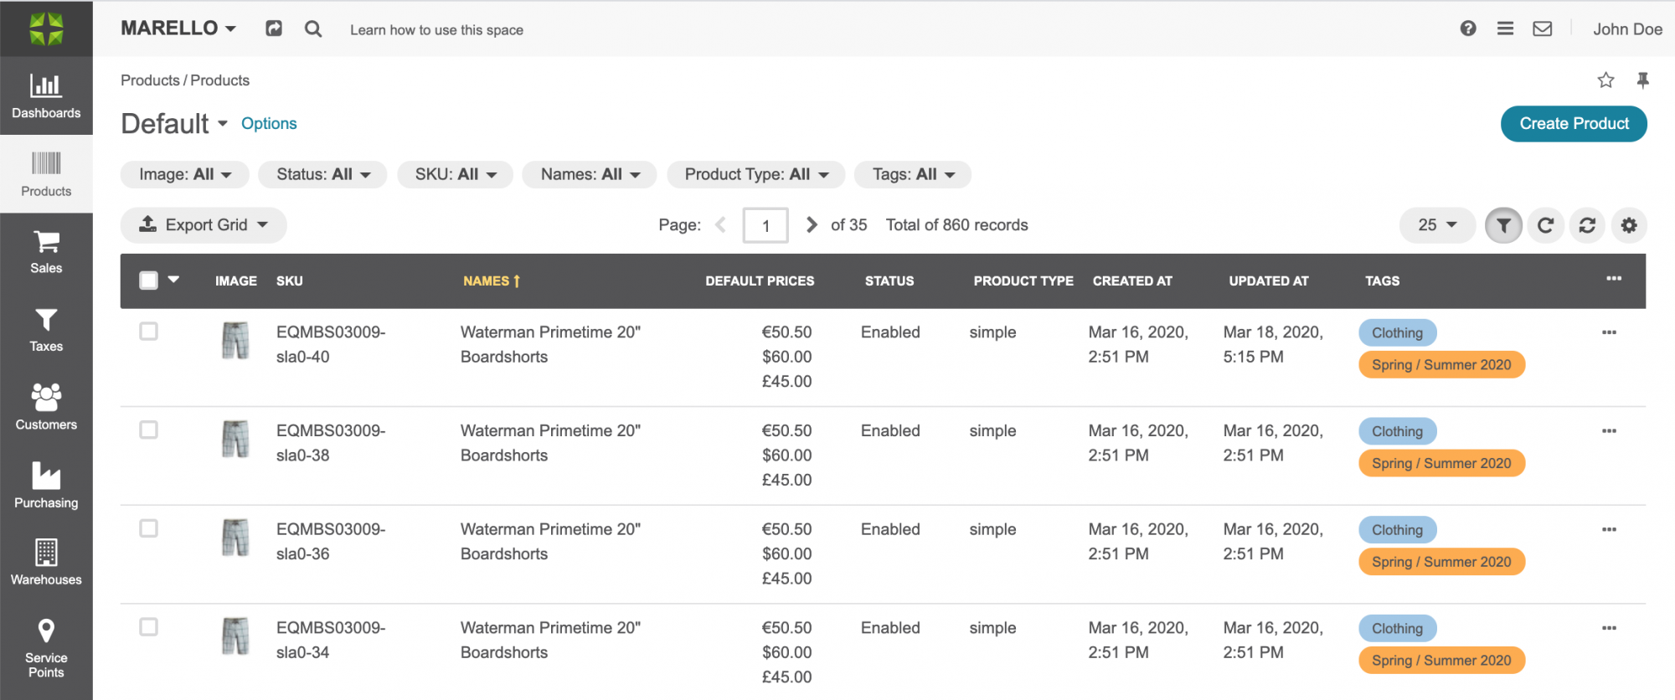Image resolution: width=1675 pixels, height=700 pixels.
Task: Sort by the NAMES column header
Action: point(492,281)
